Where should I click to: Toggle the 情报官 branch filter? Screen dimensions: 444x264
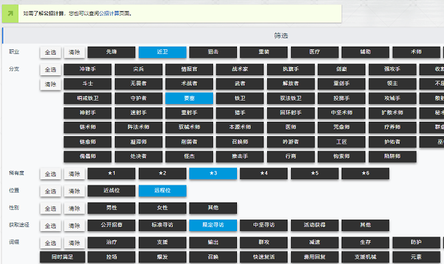[189, 70]
